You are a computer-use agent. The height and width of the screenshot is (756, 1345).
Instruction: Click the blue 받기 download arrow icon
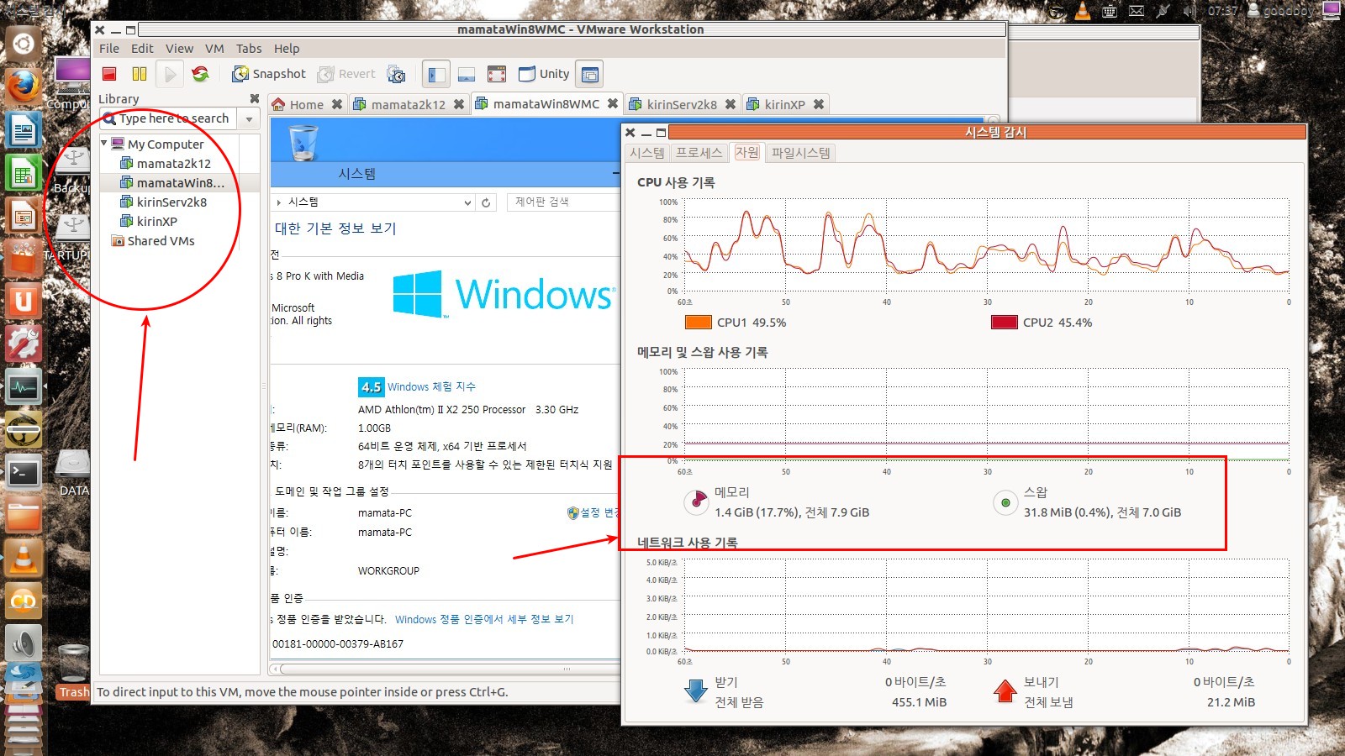tap(696, 690)
